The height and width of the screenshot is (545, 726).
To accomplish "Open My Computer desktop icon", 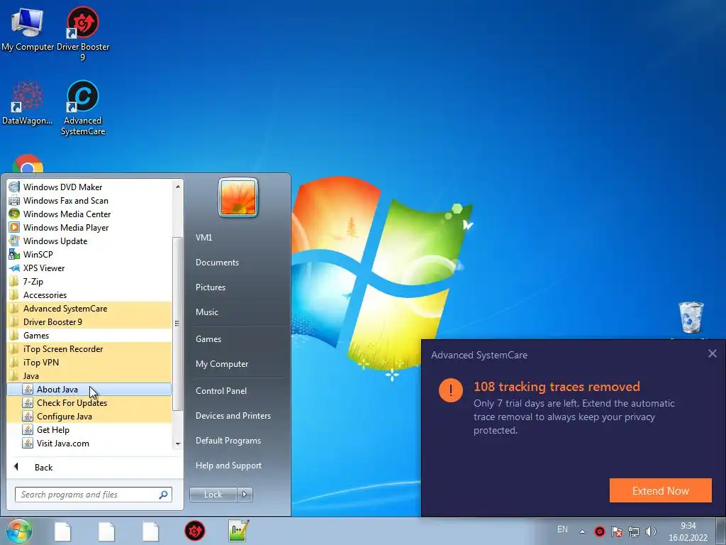I will pos(28,28).
